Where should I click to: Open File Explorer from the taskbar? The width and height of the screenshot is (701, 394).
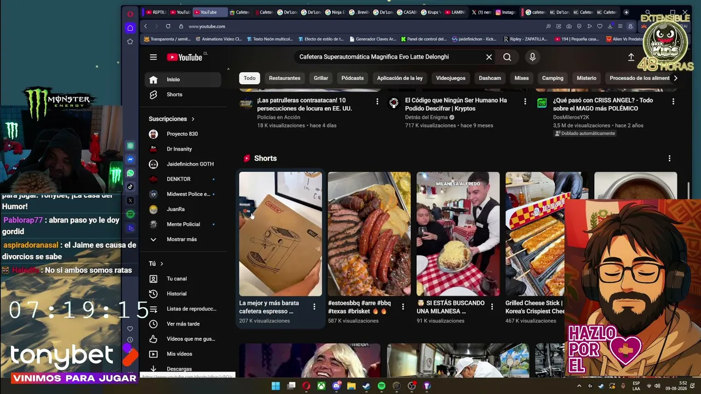[352, 386]
